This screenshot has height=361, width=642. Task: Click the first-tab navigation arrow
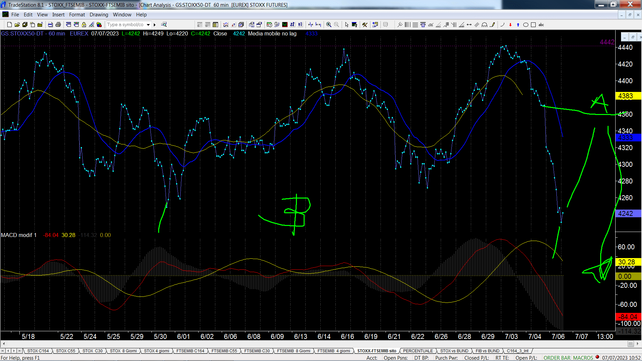pyautogui.click(x=3, y=351)
